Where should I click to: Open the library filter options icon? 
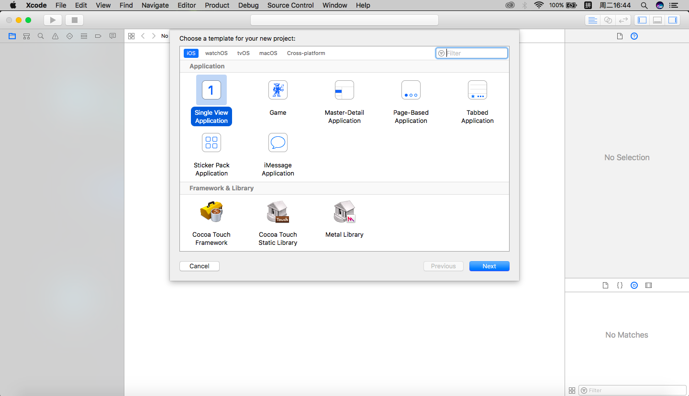tap(584, 390)
